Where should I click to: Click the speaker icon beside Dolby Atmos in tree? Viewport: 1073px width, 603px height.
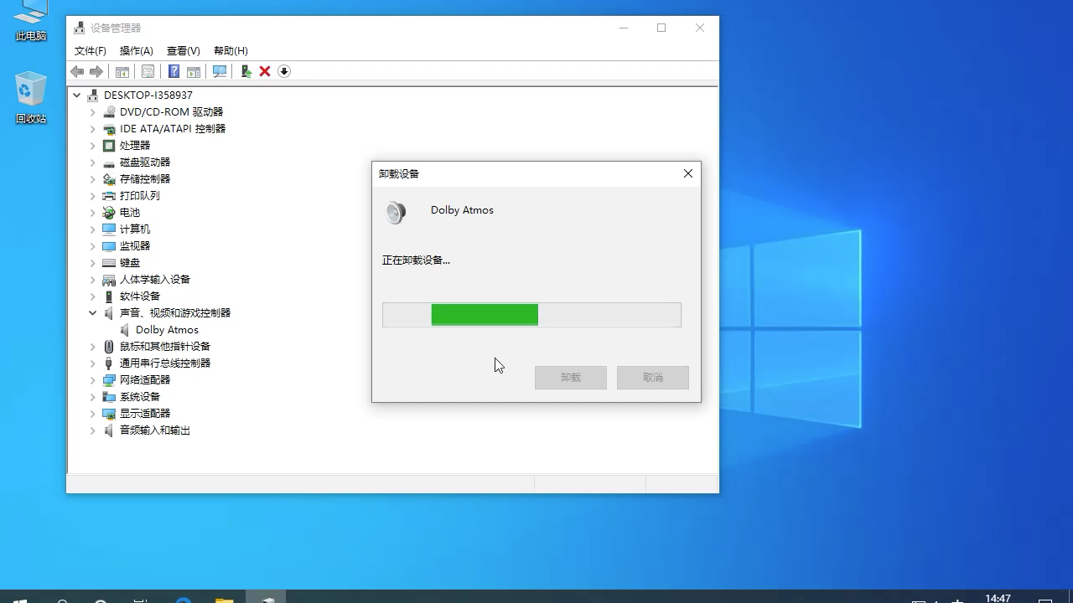[x=125, y=330]
